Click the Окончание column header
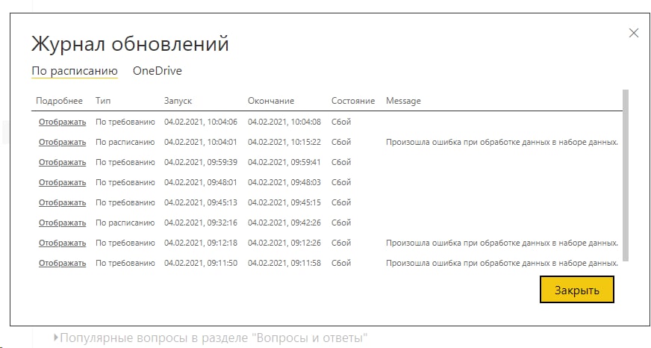 click(x=271, y=101)
